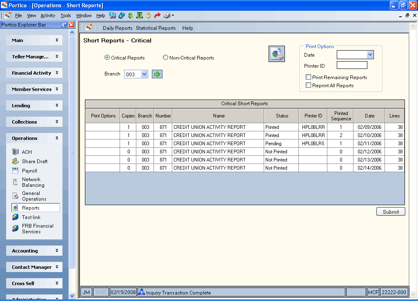Collapse the Operations group

coord(34,138)
